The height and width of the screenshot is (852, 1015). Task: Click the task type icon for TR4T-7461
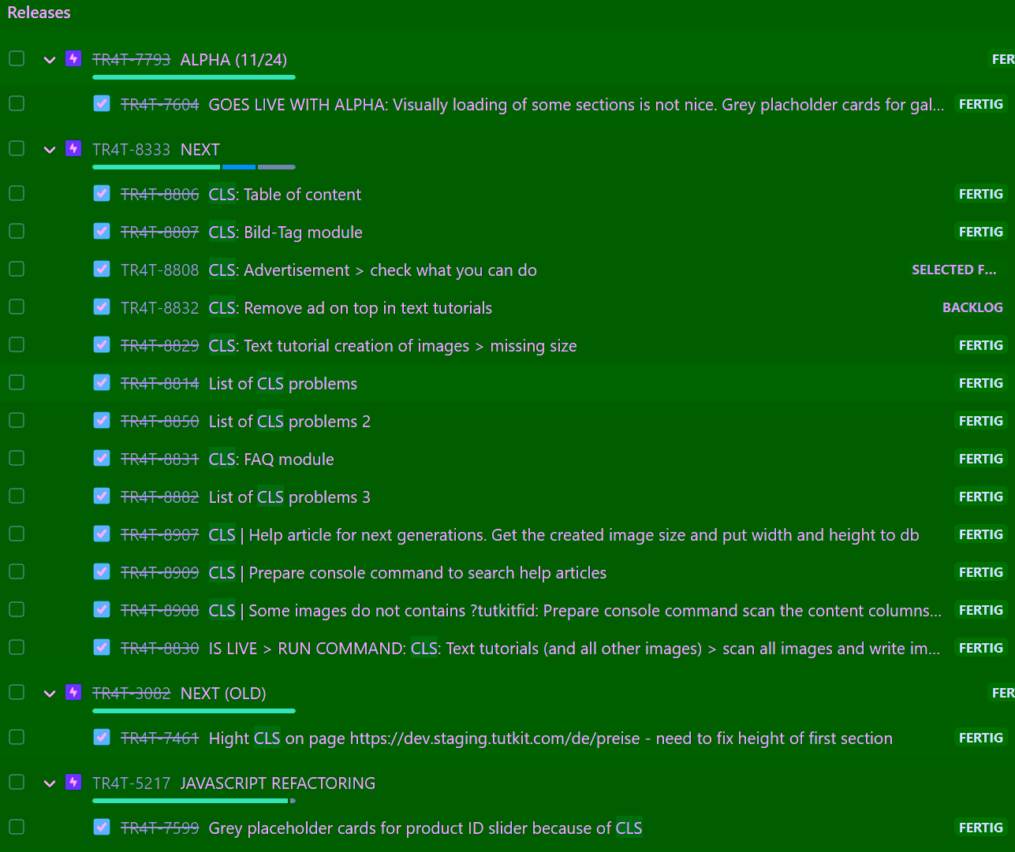102,737
